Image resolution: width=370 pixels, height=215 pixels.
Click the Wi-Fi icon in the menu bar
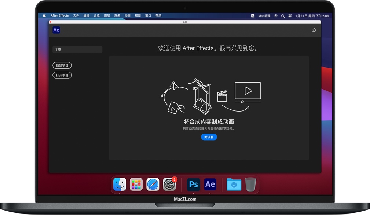click(x=275, y=15)
